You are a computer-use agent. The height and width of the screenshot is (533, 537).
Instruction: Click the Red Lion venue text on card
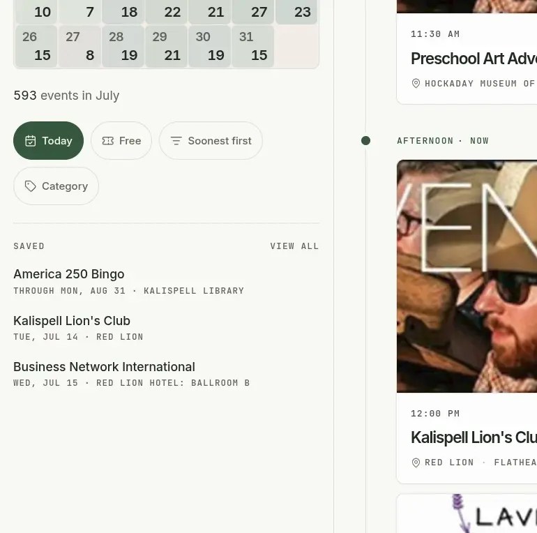449,463
